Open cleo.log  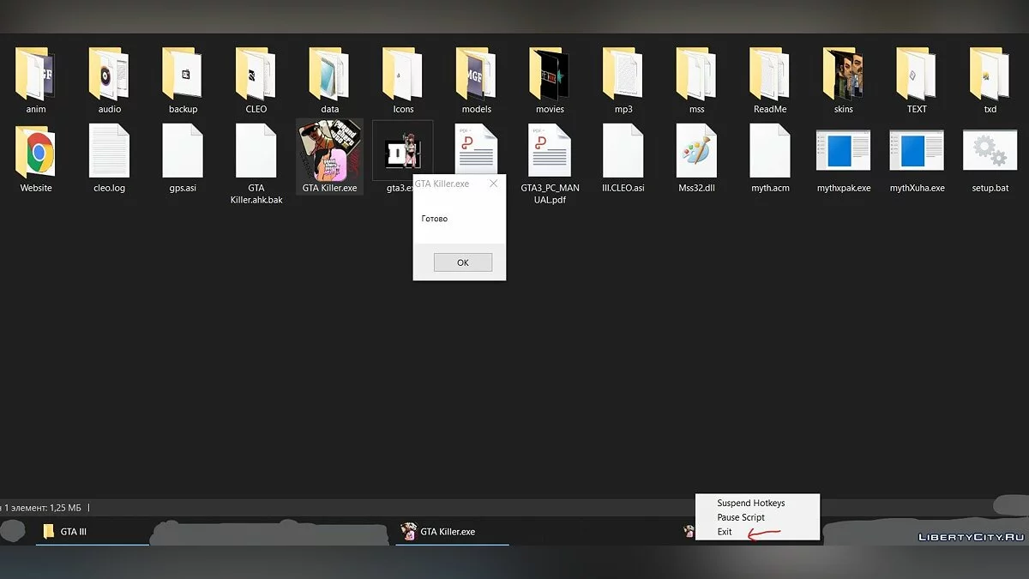108,154
